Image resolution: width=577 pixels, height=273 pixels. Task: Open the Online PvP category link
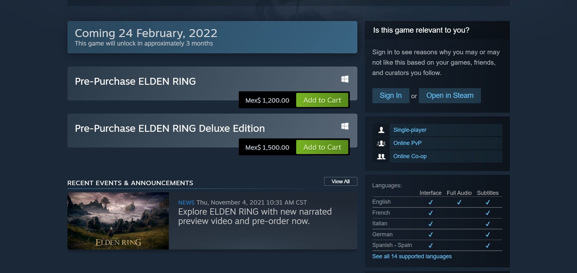tap(407, 143)
